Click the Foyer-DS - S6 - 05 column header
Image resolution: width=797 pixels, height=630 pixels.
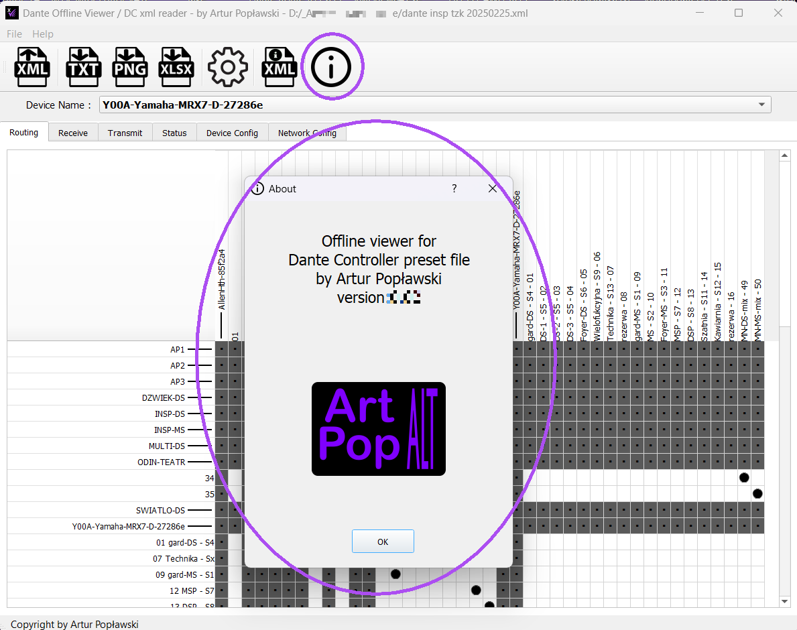(x=584, y=305)
